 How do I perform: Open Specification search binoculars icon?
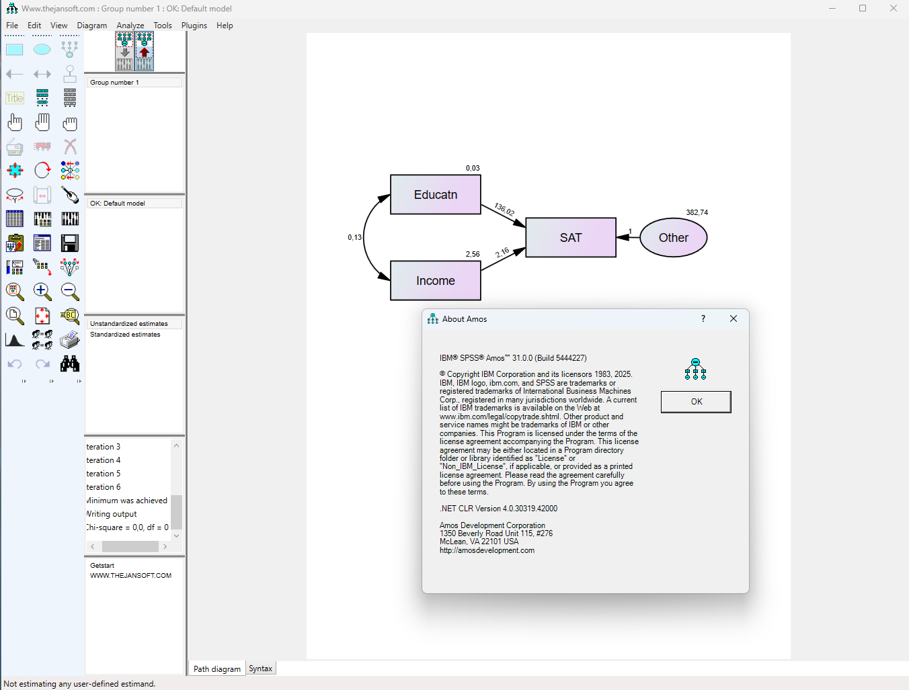pos(70,364)
